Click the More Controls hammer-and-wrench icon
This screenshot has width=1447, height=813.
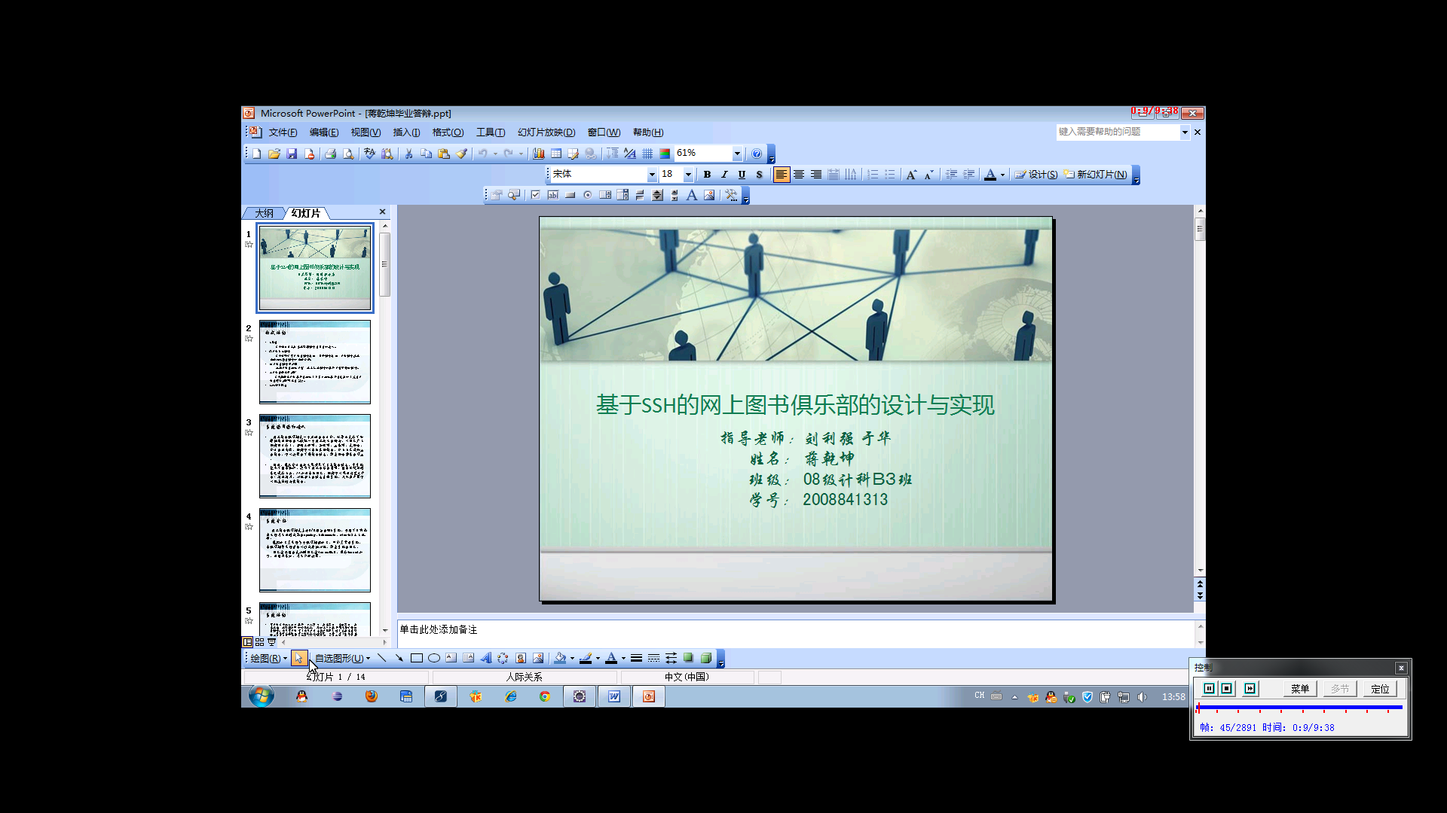731,195
